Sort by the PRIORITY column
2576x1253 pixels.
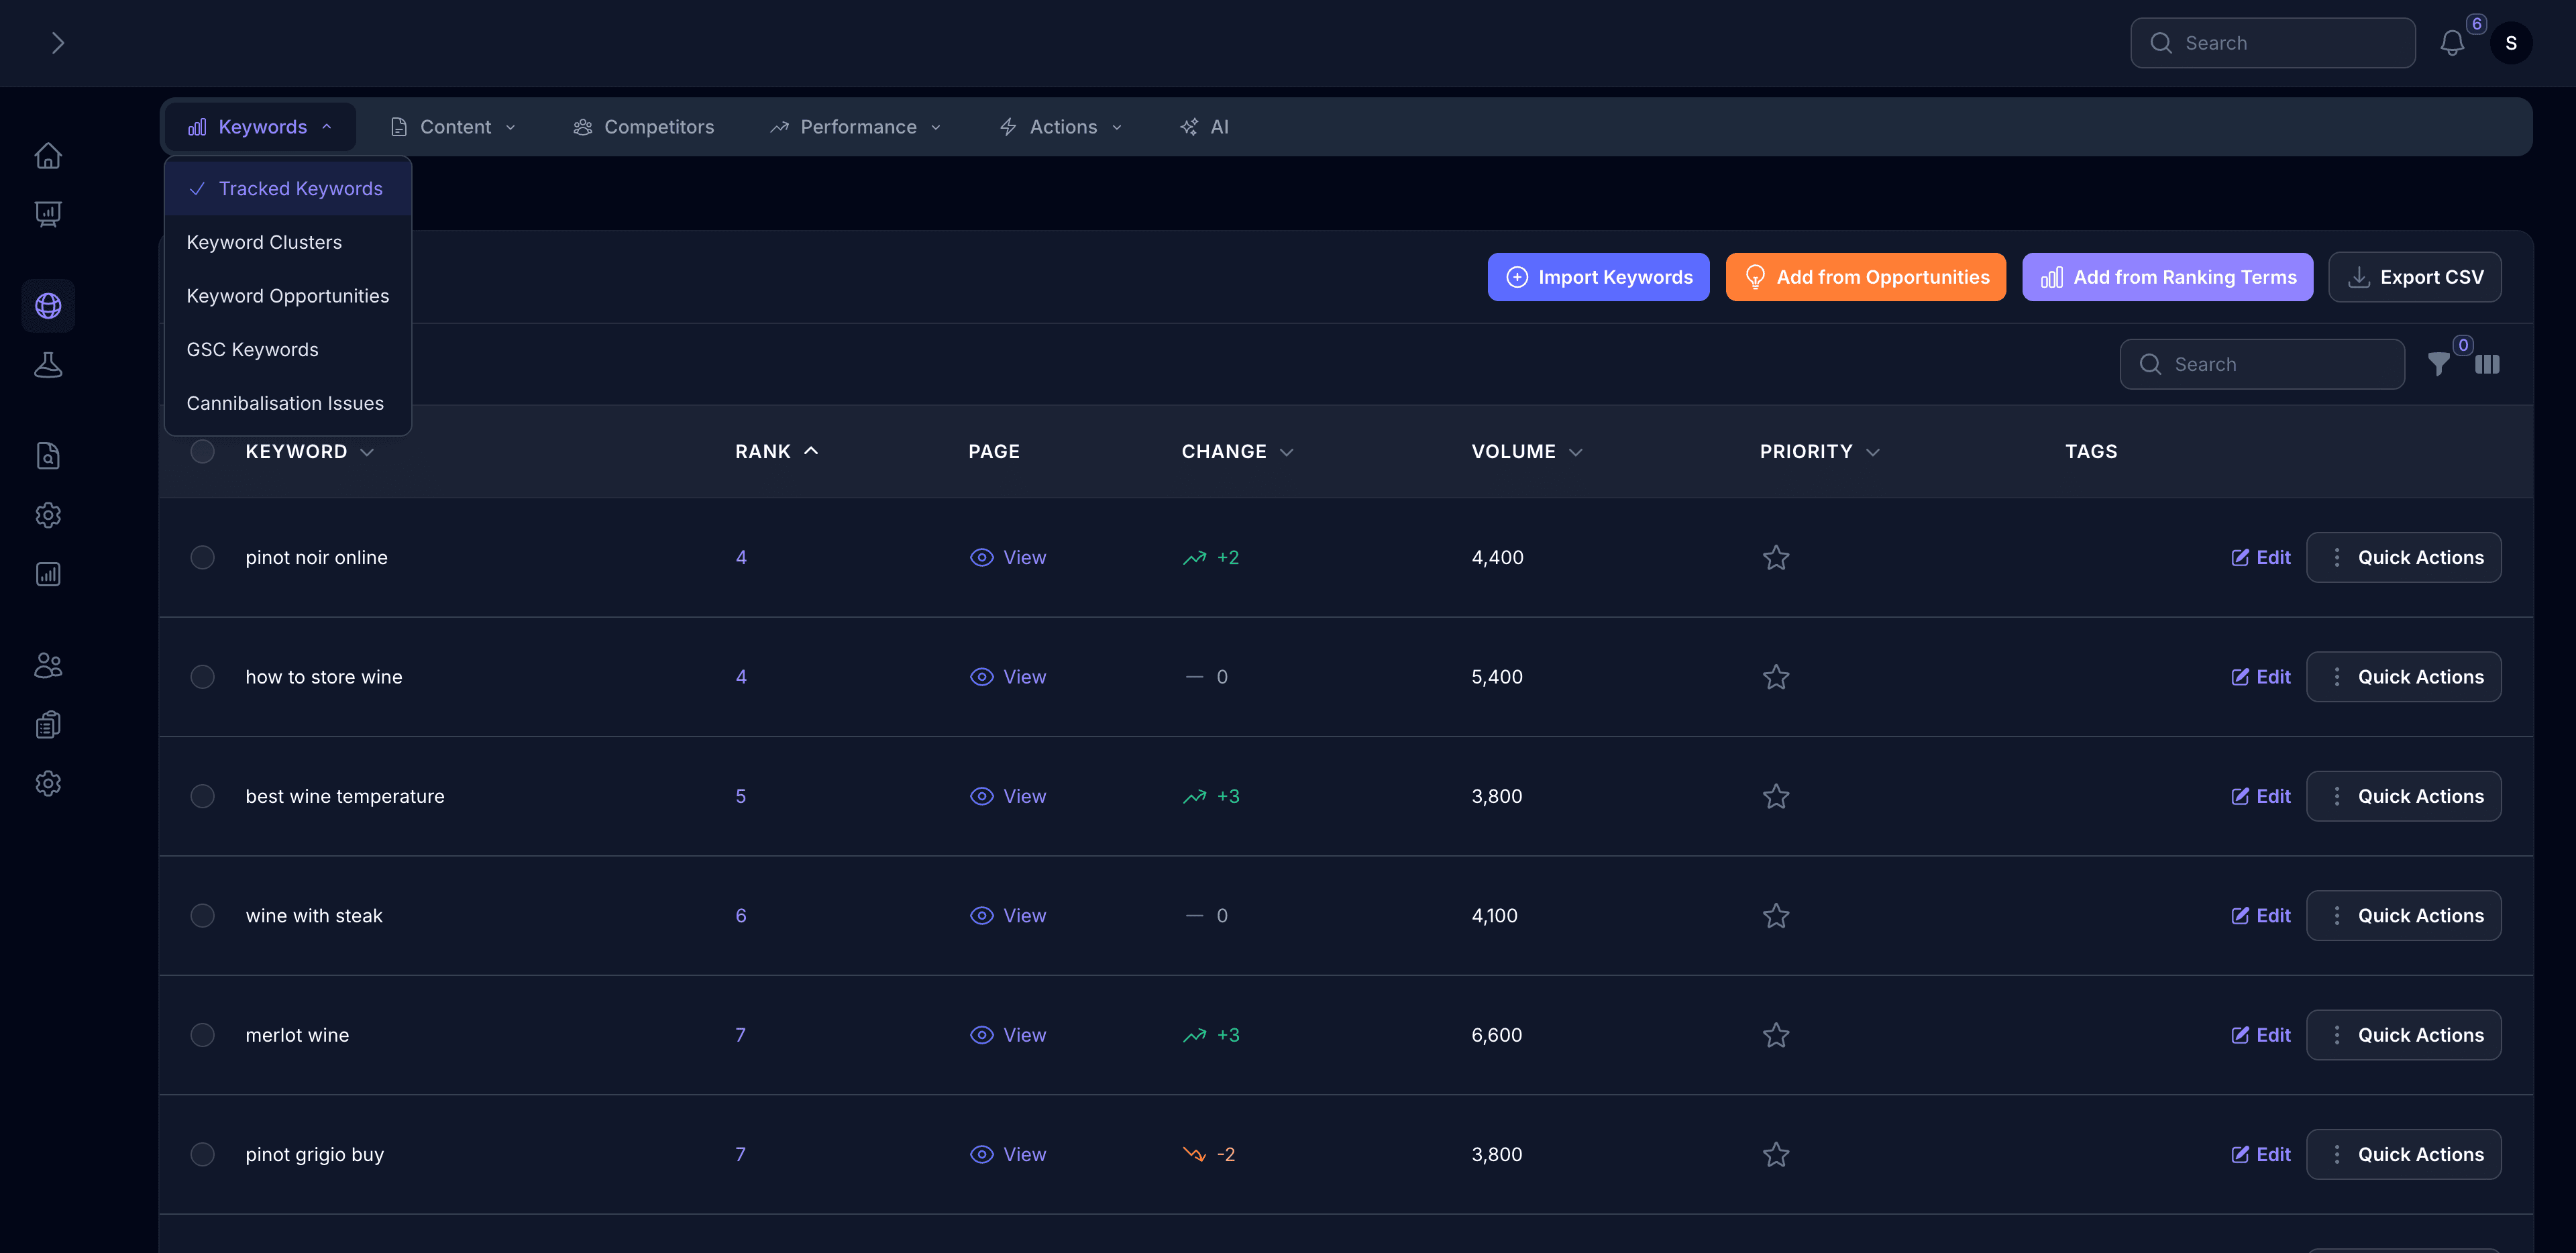click(1820, 451)
